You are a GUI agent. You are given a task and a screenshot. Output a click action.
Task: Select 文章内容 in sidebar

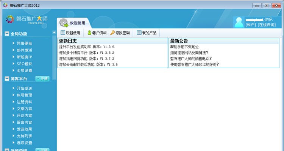[x=25, y=109]
